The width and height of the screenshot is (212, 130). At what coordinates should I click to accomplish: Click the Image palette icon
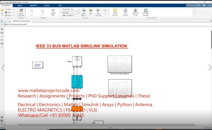click(2, 43)
